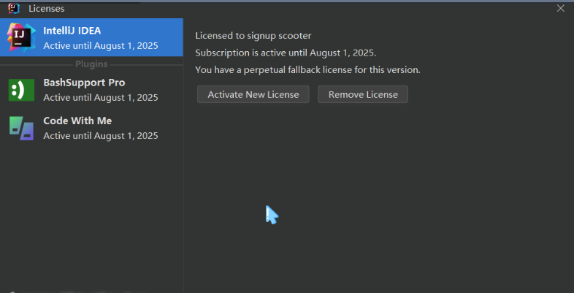The width and height of the screenshot is (574, 293).
Task: Click empty sidebar space below Code With Me
Action: click(91, 212)
